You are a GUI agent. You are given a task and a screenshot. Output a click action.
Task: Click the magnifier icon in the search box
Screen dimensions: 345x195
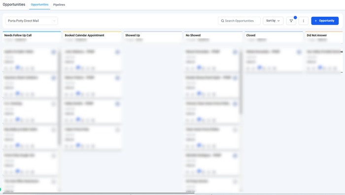point(222,21)
